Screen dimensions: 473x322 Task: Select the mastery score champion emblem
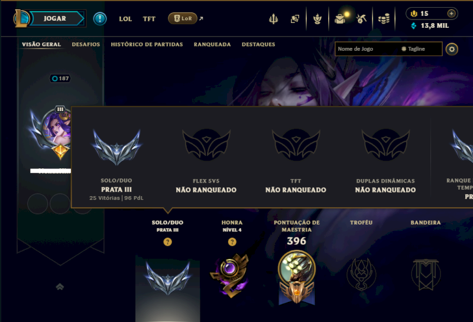coord(297,277)
